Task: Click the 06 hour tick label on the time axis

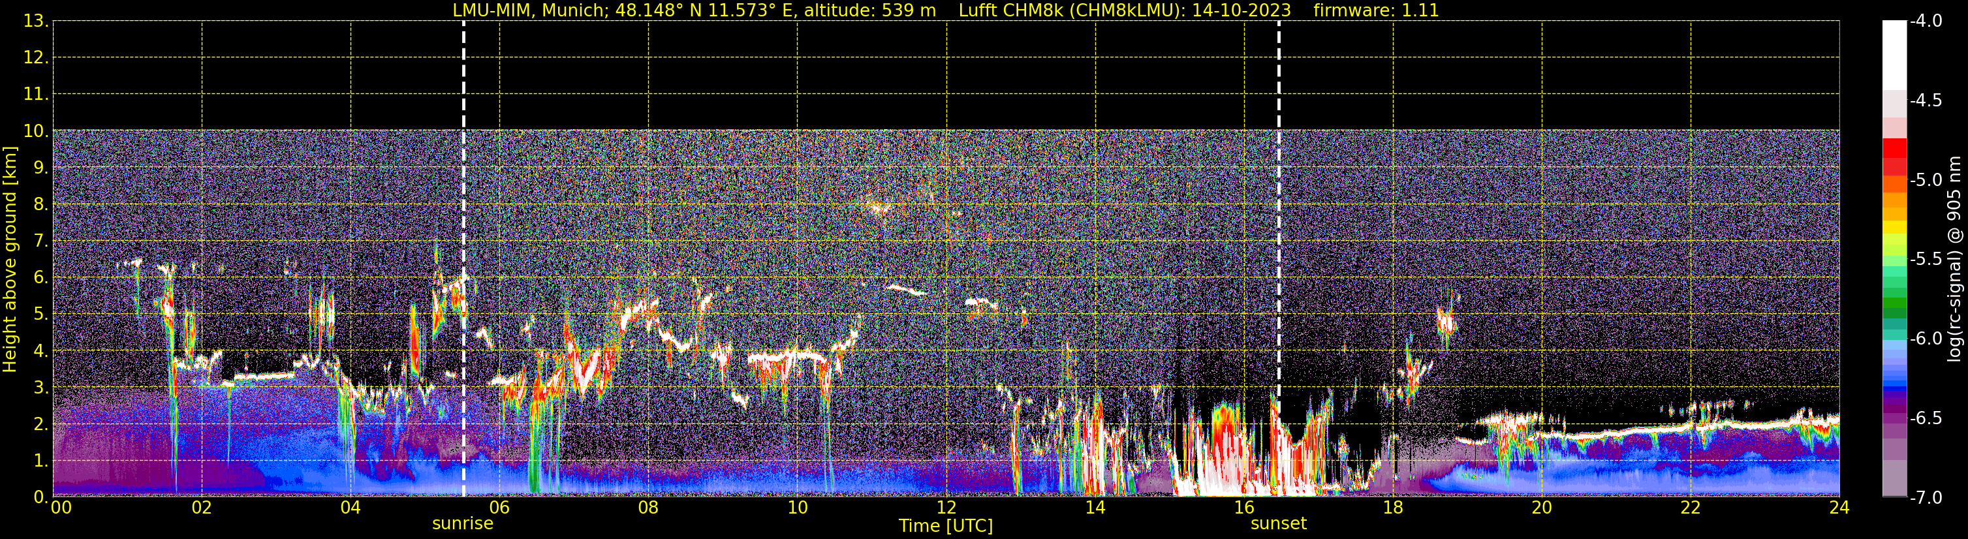Action: 499,508
